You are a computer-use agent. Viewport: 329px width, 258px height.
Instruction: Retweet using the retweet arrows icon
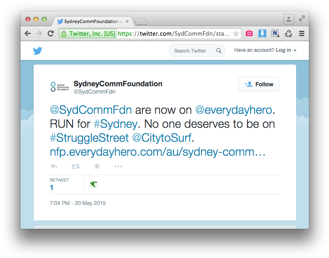coord(75,167)
